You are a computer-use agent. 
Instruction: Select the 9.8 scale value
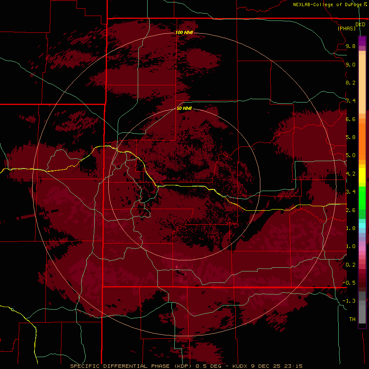[x=351, y=46]
